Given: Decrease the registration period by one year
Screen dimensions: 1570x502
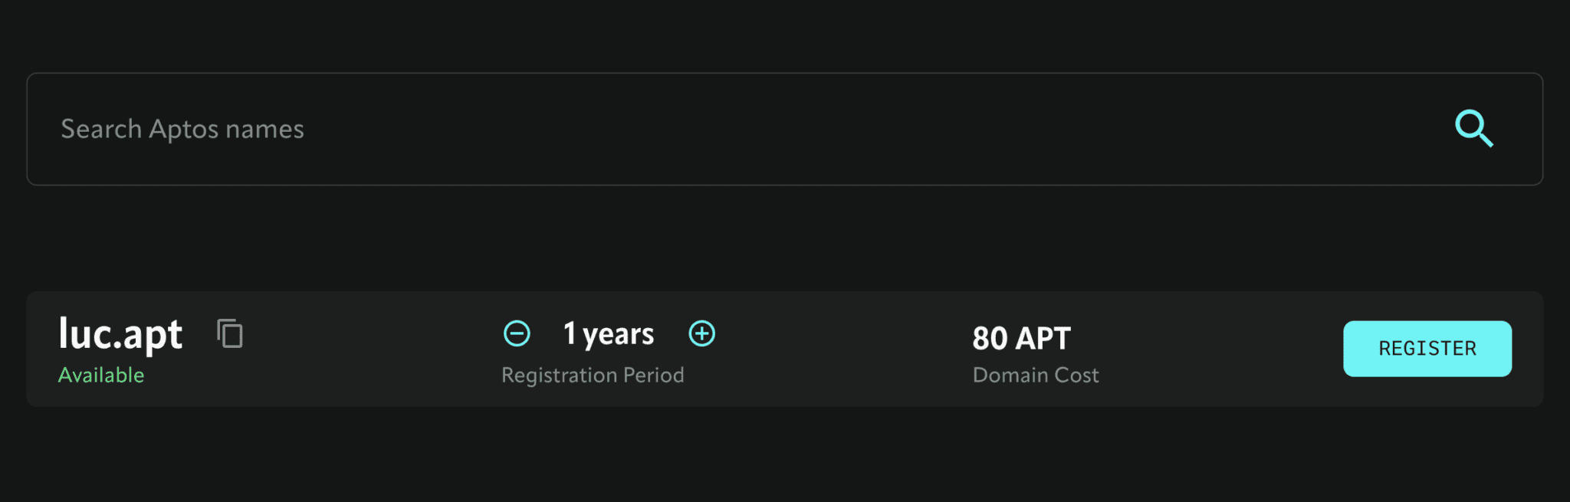Looking at the screenshot, I should click(517, 333).
